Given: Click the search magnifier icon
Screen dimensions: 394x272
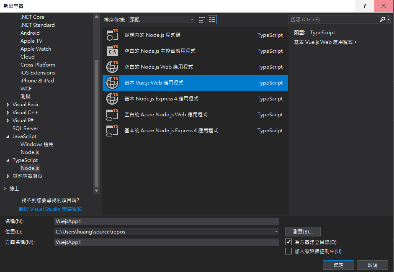Looking at the screenshot, I should [382, 19].
